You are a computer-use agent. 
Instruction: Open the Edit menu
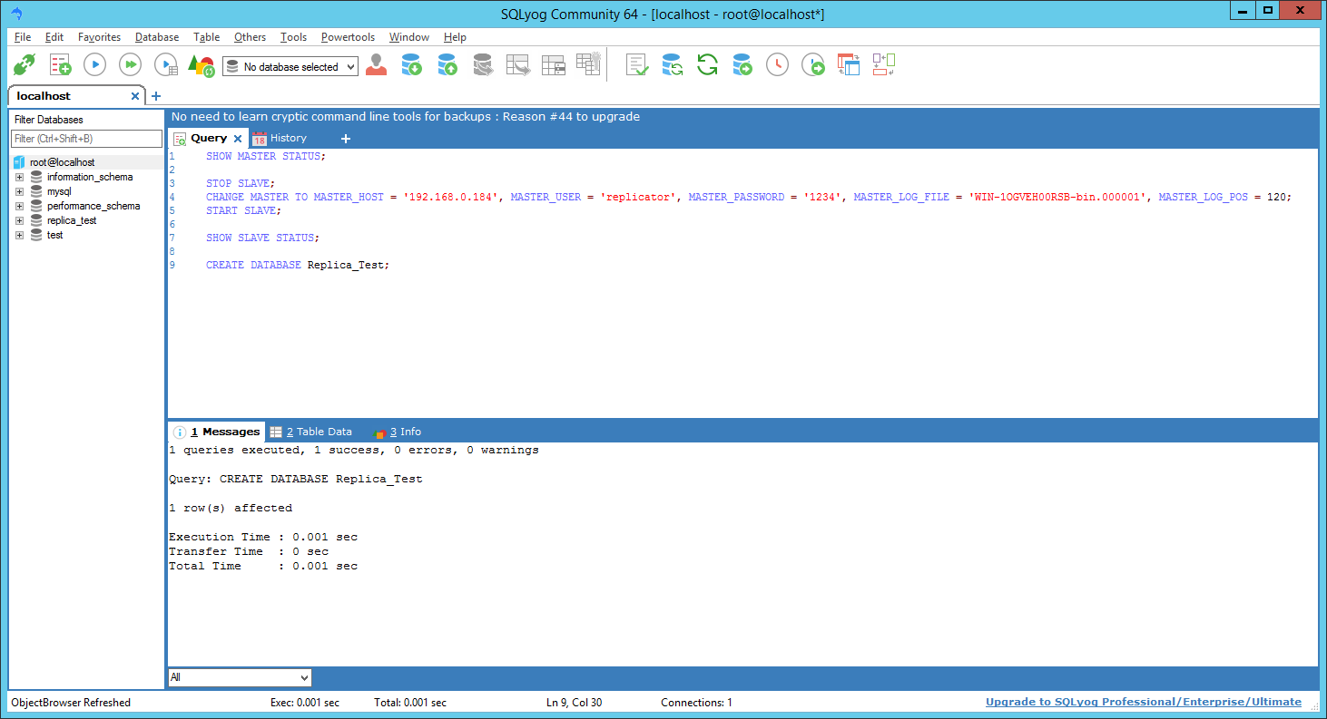tap(54, 37)
